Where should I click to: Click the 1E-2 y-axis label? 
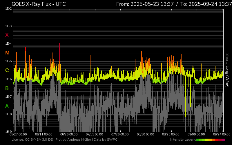point(8,9)
